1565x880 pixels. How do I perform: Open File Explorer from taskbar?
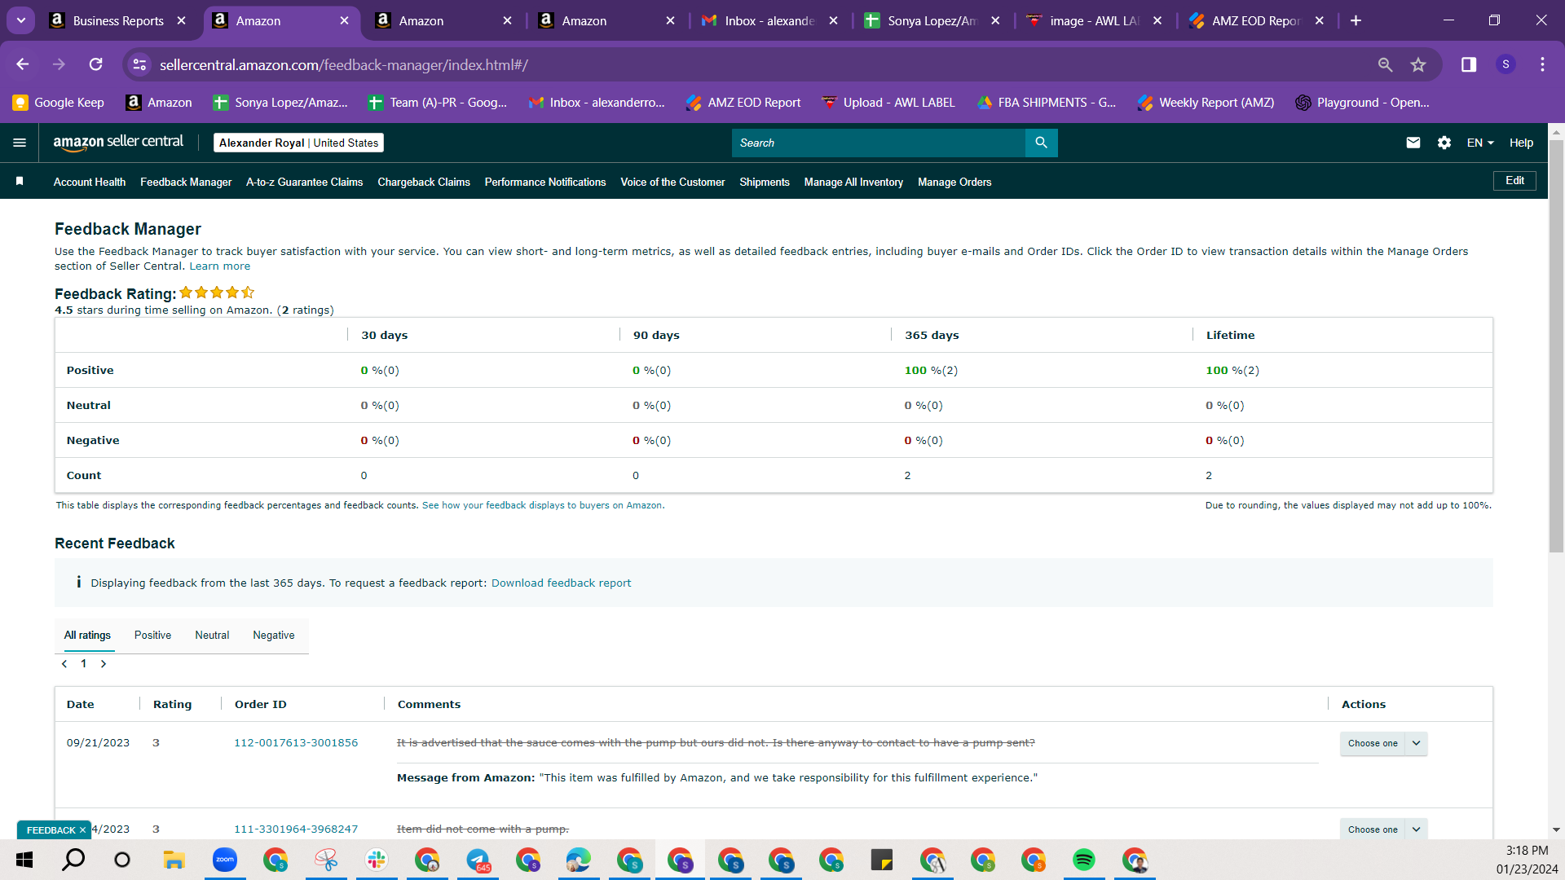[174, 860]
